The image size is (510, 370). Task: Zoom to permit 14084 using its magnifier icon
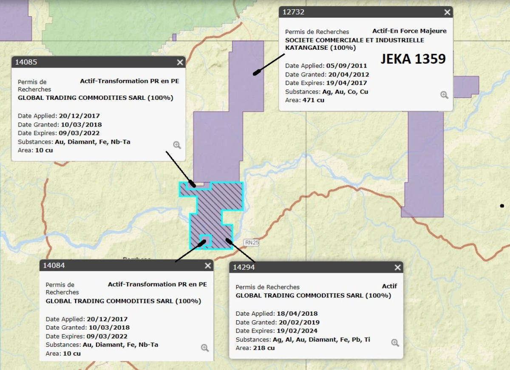click(x=205, y=348)
